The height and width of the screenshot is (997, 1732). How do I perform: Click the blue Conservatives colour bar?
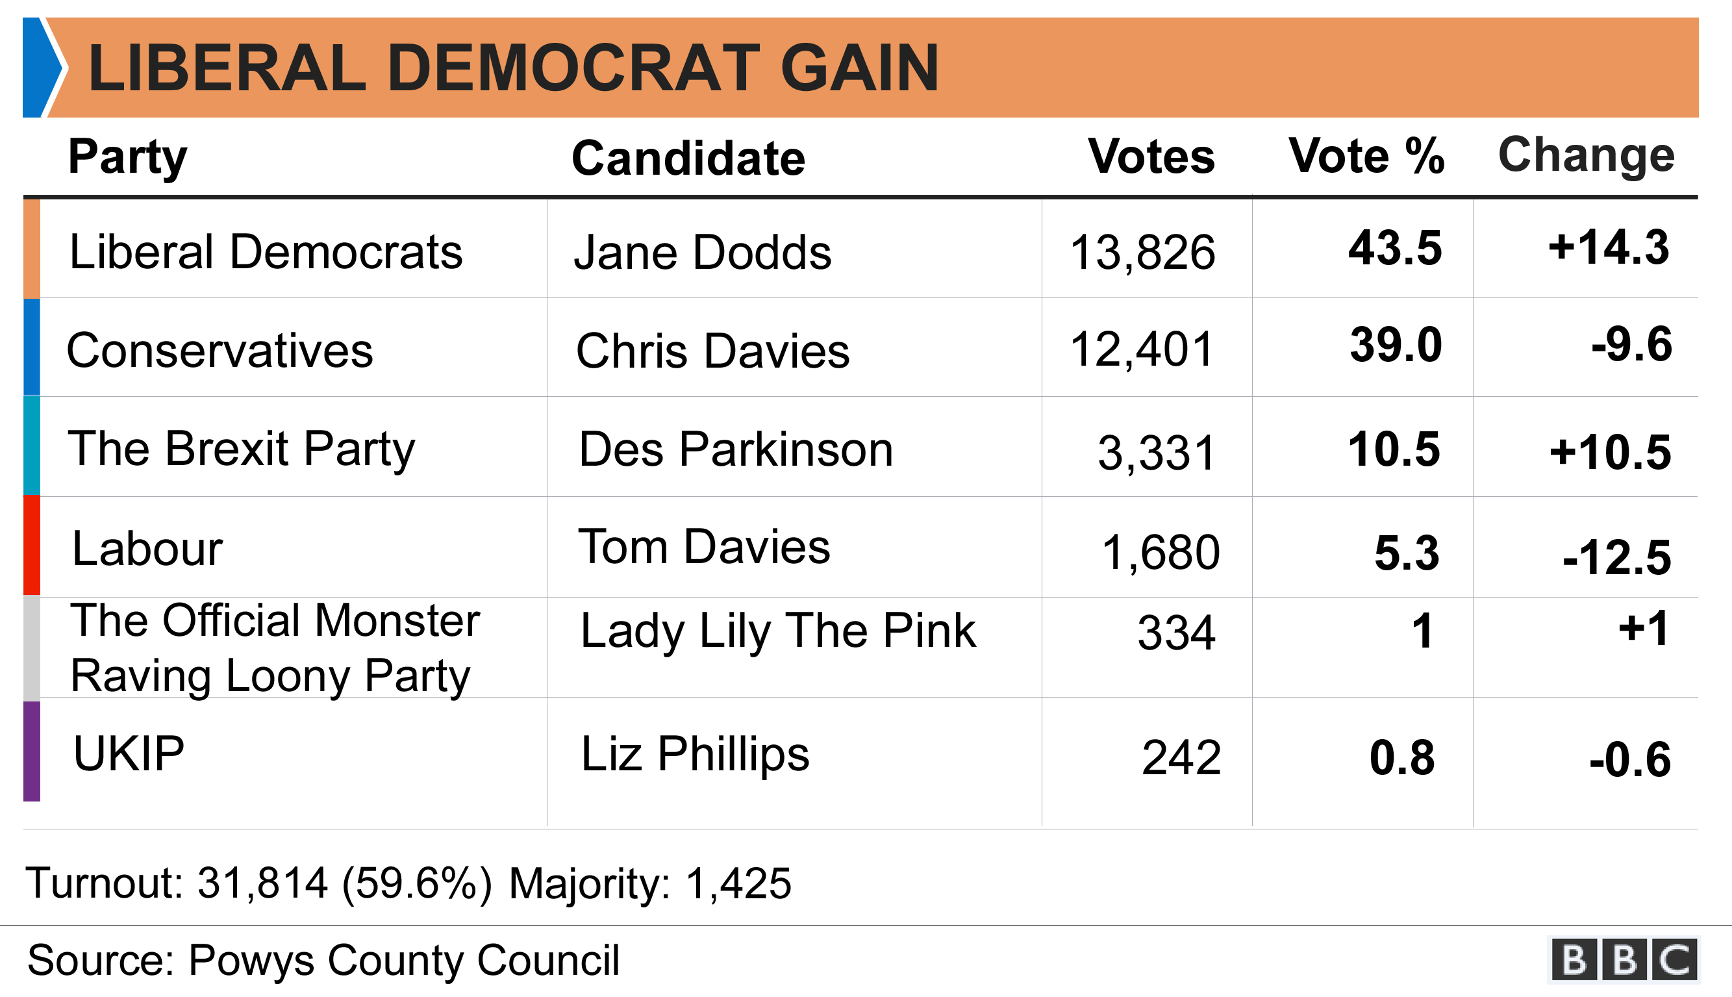click(31, 347)
